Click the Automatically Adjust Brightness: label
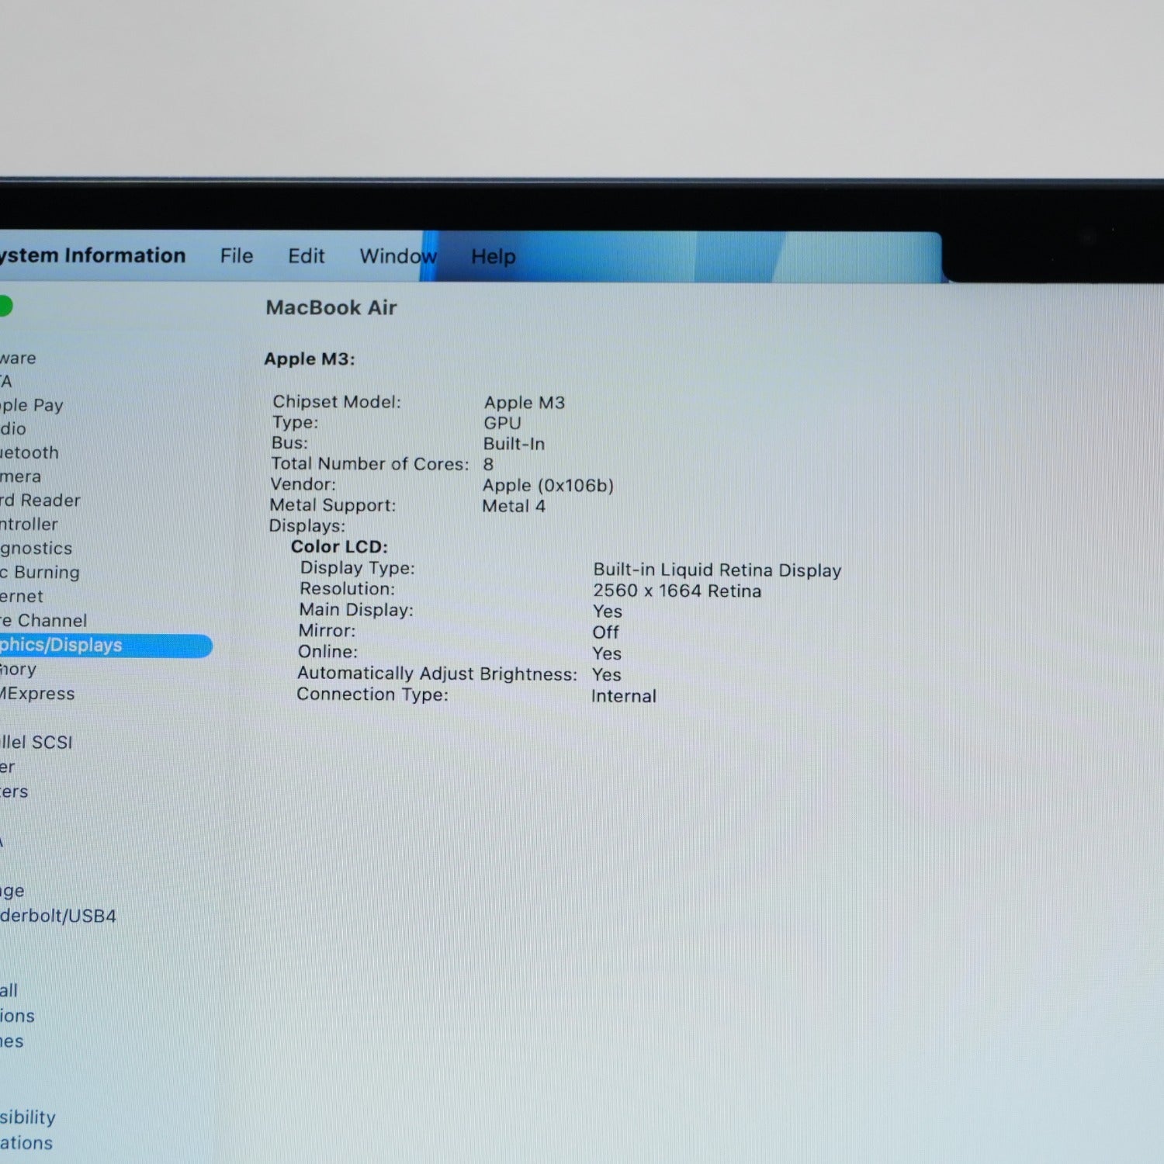The image size is (1164, 1164). click(438, 674)
